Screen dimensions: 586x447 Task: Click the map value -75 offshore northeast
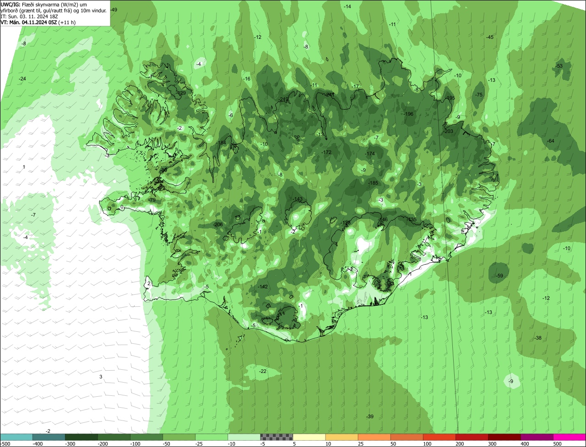coord(479,95)
